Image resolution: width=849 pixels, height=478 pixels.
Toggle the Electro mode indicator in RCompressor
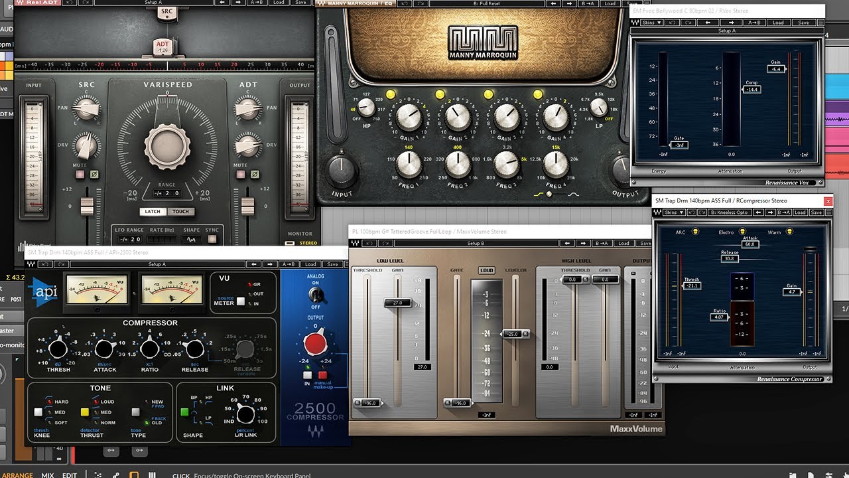[x=742, y=232]
